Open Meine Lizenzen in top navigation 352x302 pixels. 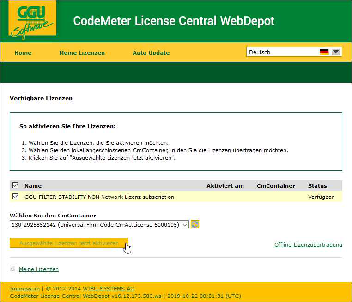[82, 53]
